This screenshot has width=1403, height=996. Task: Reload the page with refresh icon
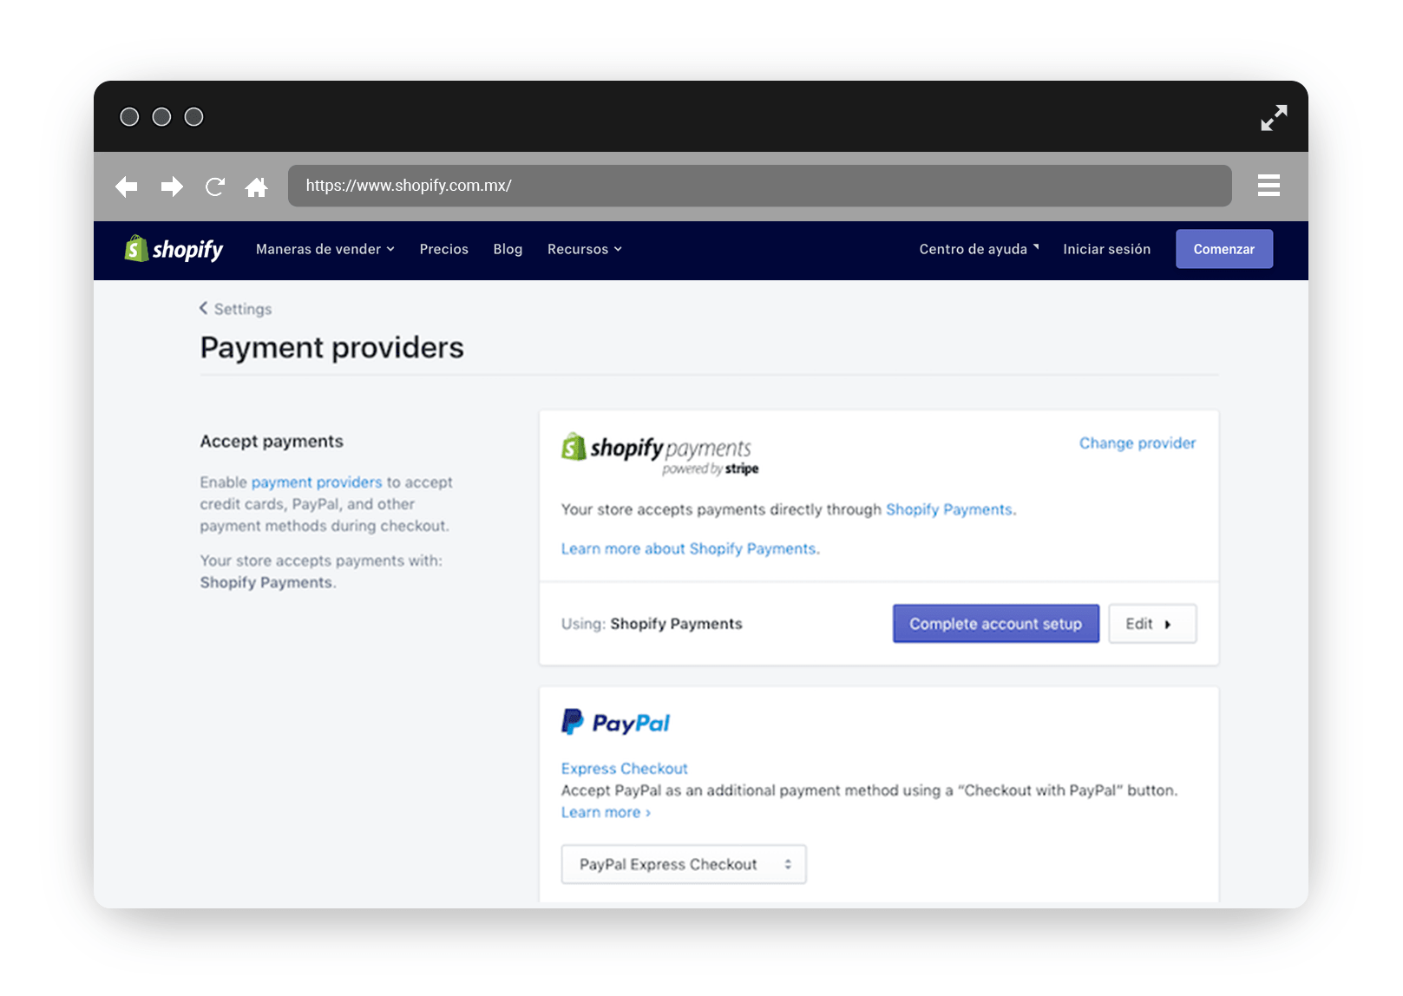(215, 187)
